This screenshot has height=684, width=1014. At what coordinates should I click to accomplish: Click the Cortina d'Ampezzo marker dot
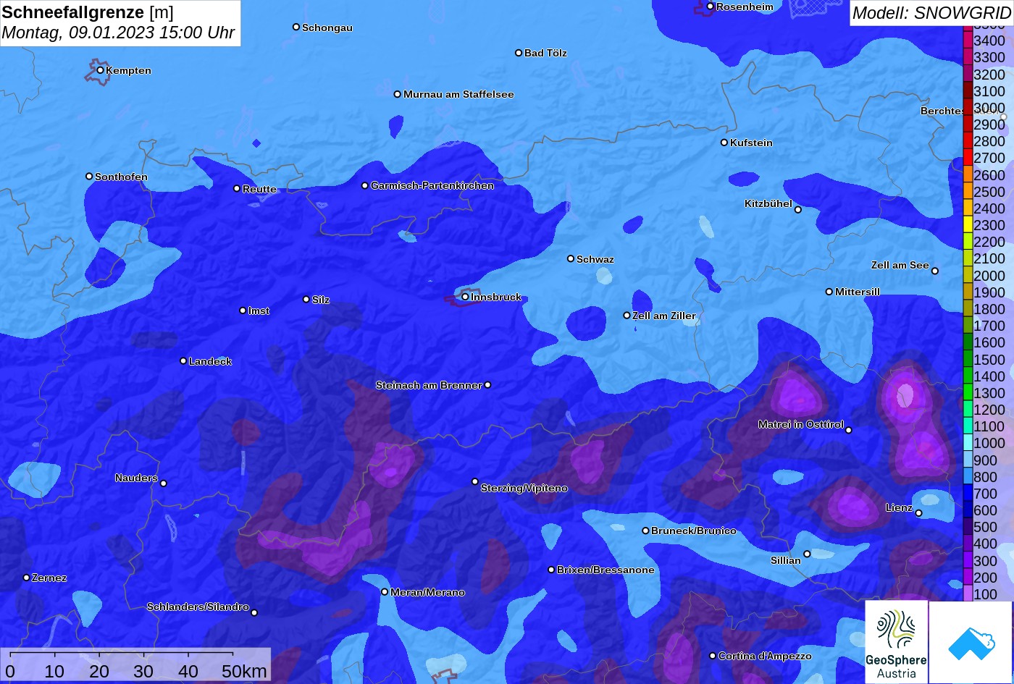point(713,656)
